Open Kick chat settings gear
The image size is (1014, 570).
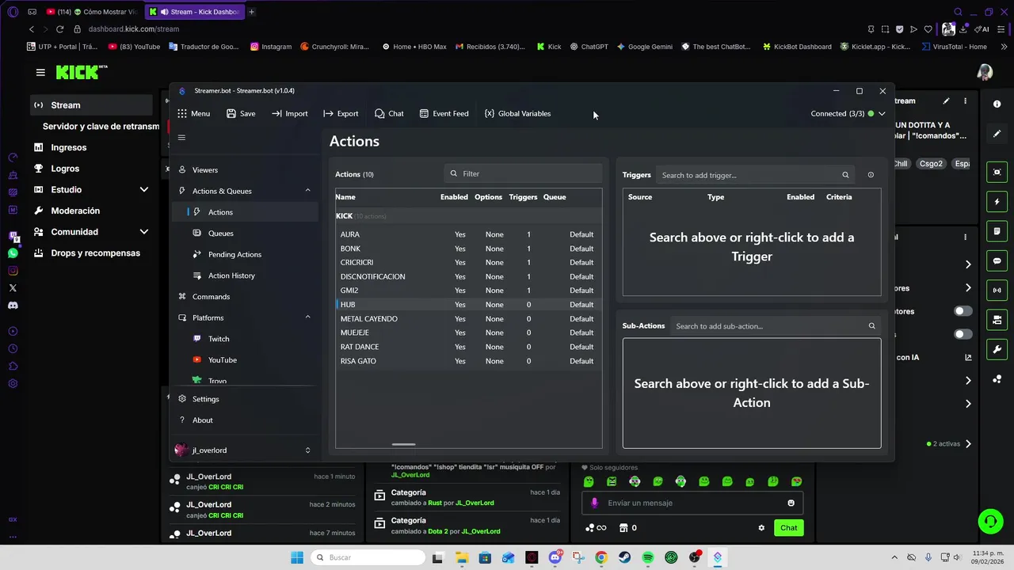tap(761, 528)
